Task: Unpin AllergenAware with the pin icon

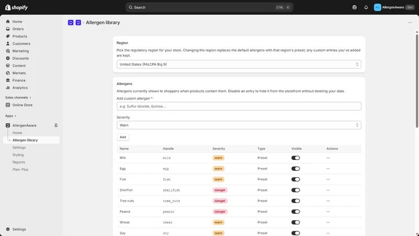Action: (x=56, y=125)
